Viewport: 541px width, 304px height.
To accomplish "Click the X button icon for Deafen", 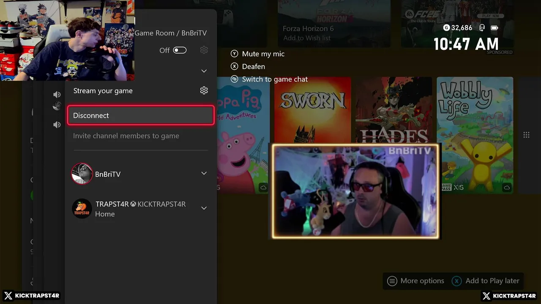I will click(x=235, y=66).
